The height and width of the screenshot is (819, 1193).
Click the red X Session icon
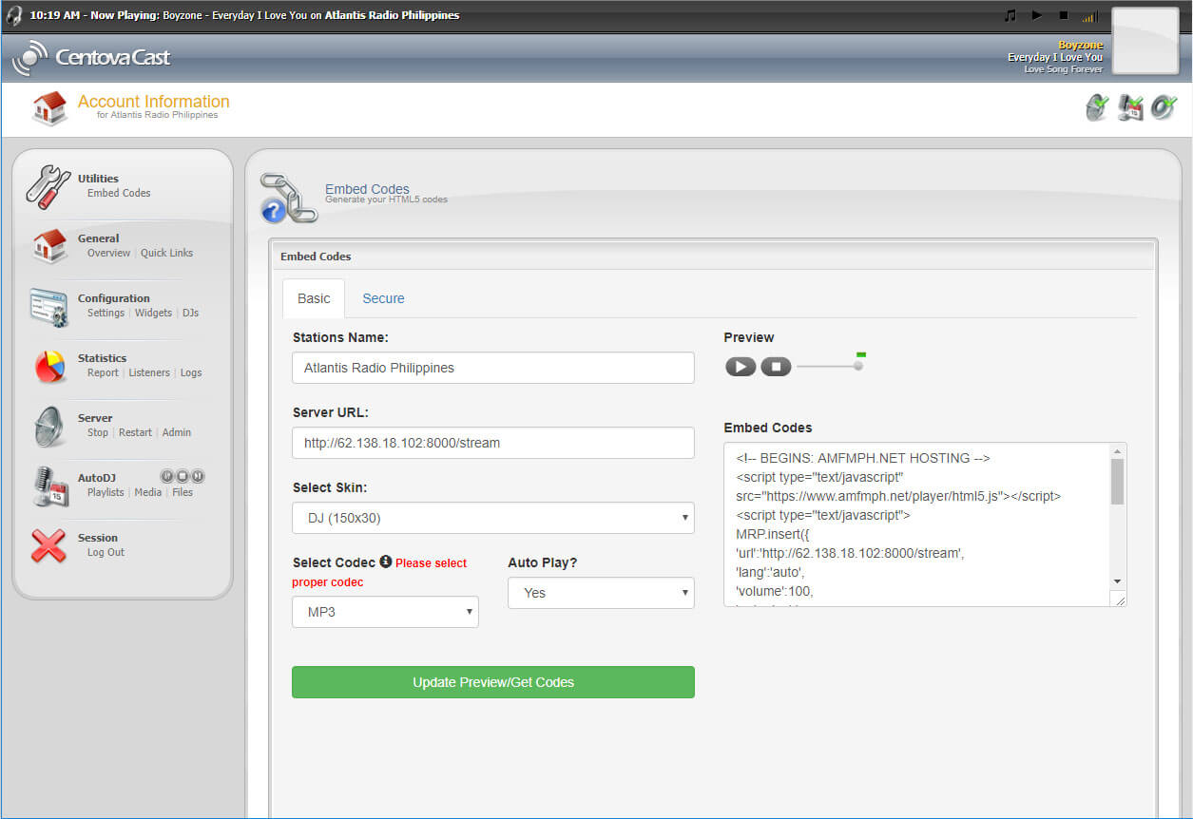point(48,545)
